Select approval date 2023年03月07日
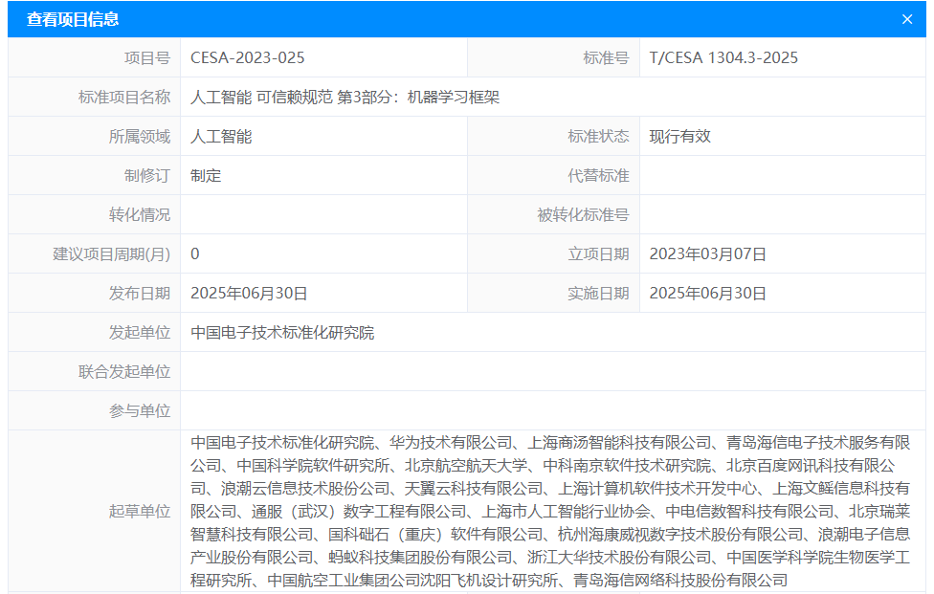 707,254
